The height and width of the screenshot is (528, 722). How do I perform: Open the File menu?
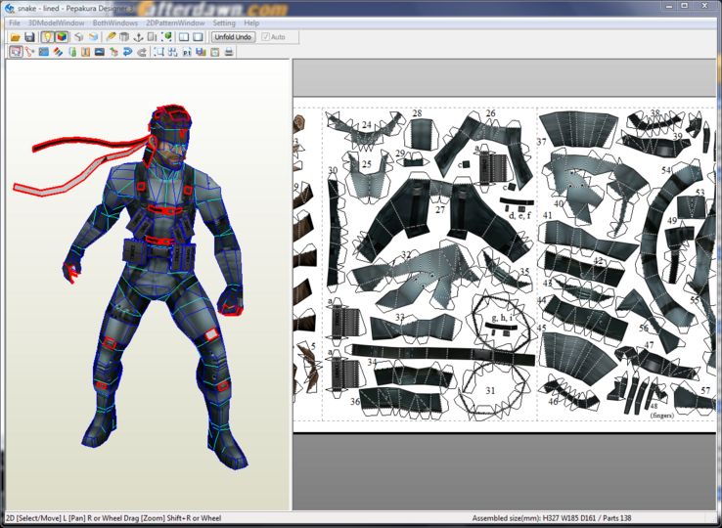(15, 22)
